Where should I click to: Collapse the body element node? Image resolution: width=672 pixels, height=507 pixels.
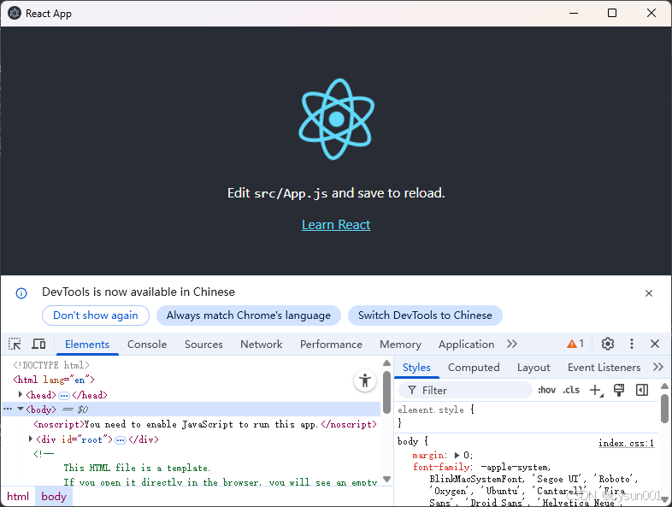point(21,409)
